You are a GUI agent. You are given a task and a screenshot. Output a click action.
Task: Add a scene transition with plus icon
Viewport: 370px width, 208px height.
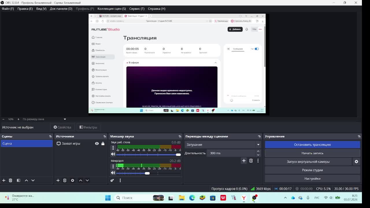click(x=244, y=161)
